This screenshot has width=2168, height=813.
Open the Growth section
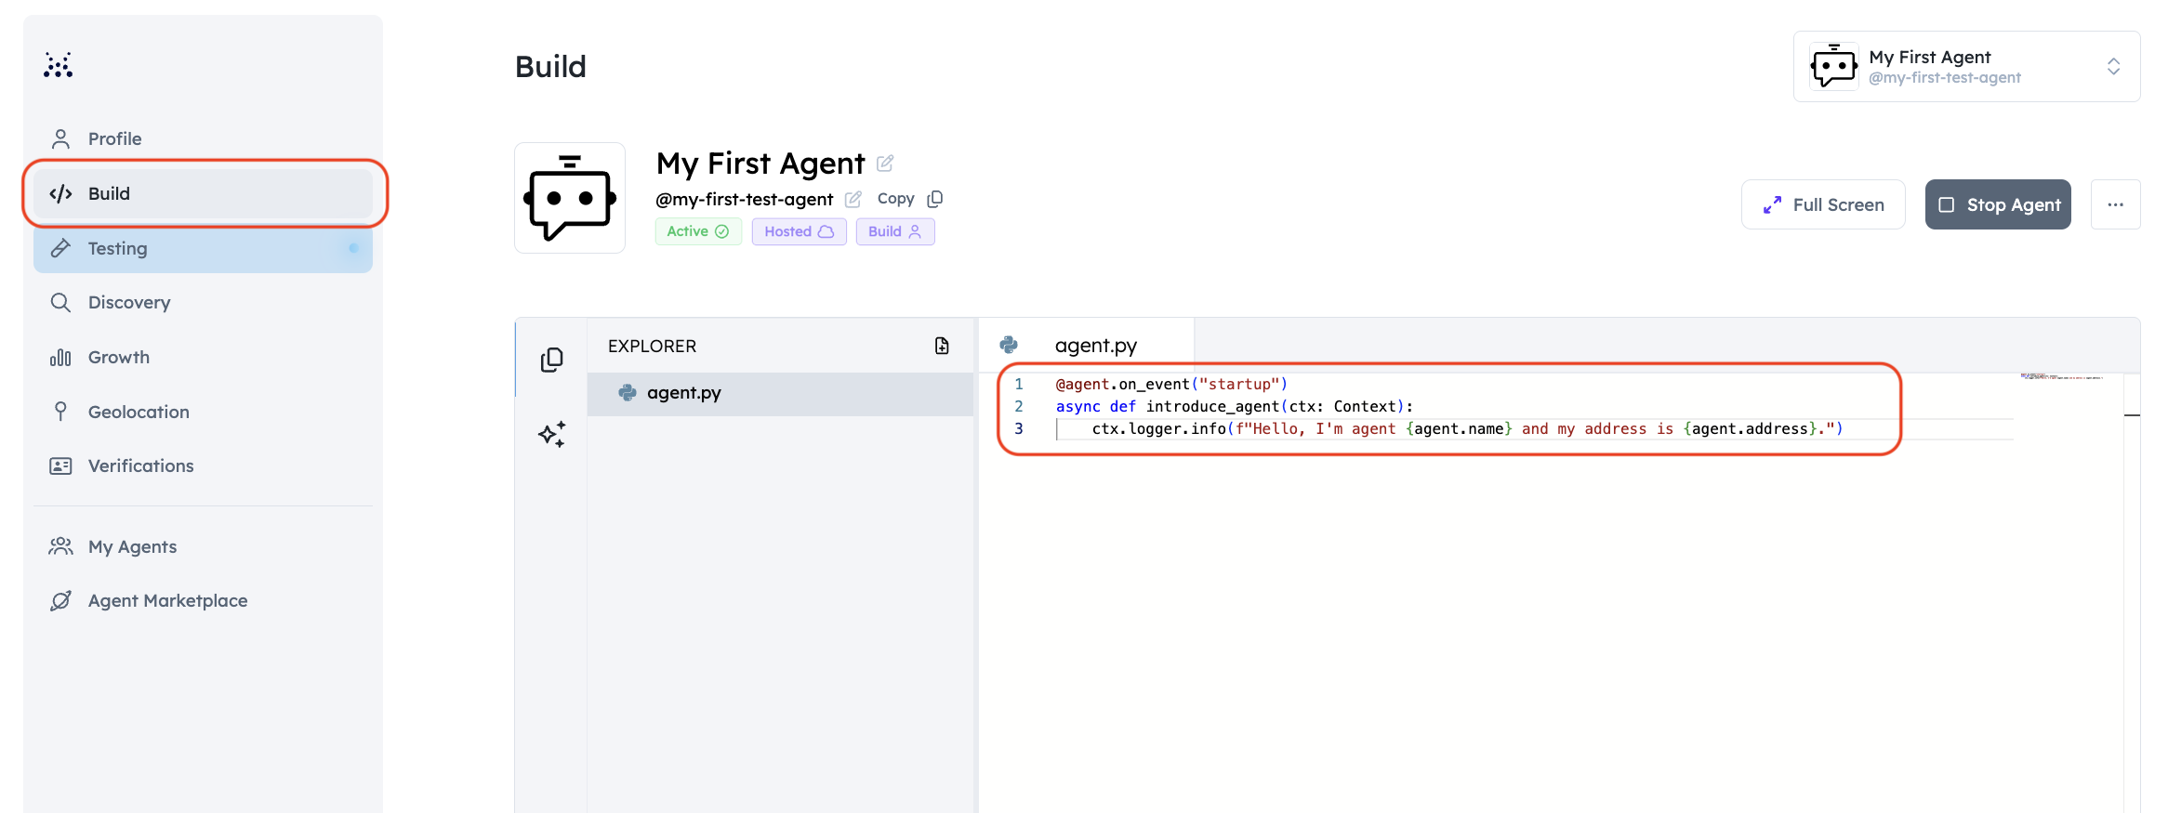click(x=203, y=357)
